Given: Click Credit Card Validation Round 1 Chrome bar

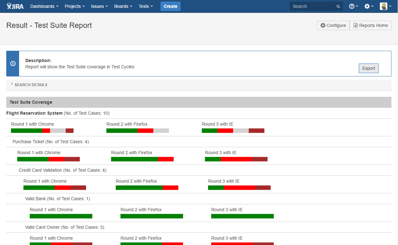Looking at the screenshot, I should tap(55, 188).
